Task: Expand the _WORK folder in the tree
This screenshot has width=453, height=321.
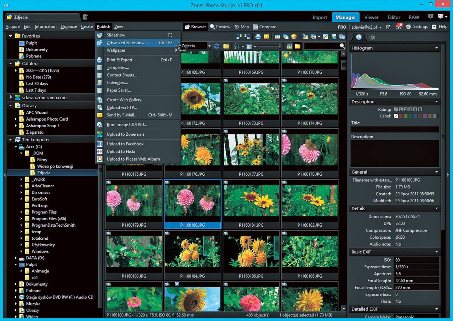Action: coord(22,180)
